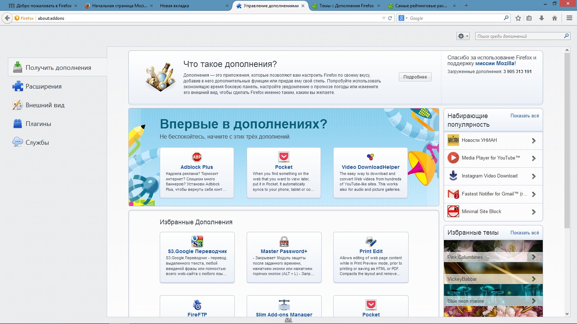Screen dimensions: 577x324
Task: Expand Pink Columbines theme chevron
Action: tap(534, 257)
